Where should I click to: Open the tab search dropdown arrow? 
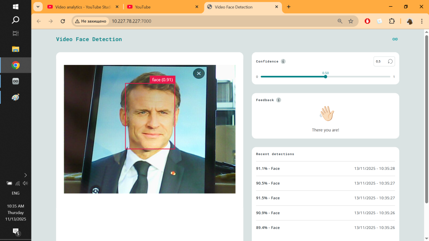[38, 7]
